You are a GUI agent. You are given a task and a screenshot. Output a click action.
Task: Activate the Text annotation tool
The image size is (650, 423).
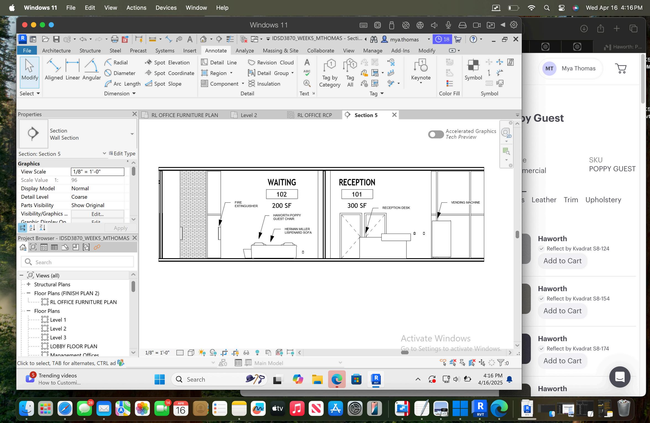pyautogui.click(x=307, y=62)
